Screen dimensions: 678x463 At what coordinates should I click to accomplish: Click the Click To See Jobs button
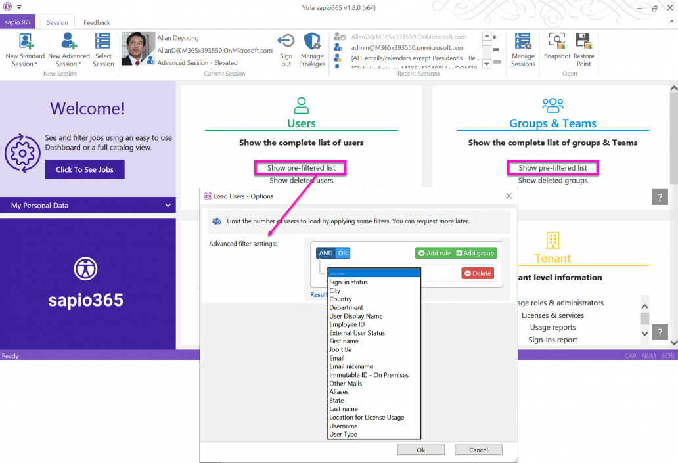coord(85,169)
